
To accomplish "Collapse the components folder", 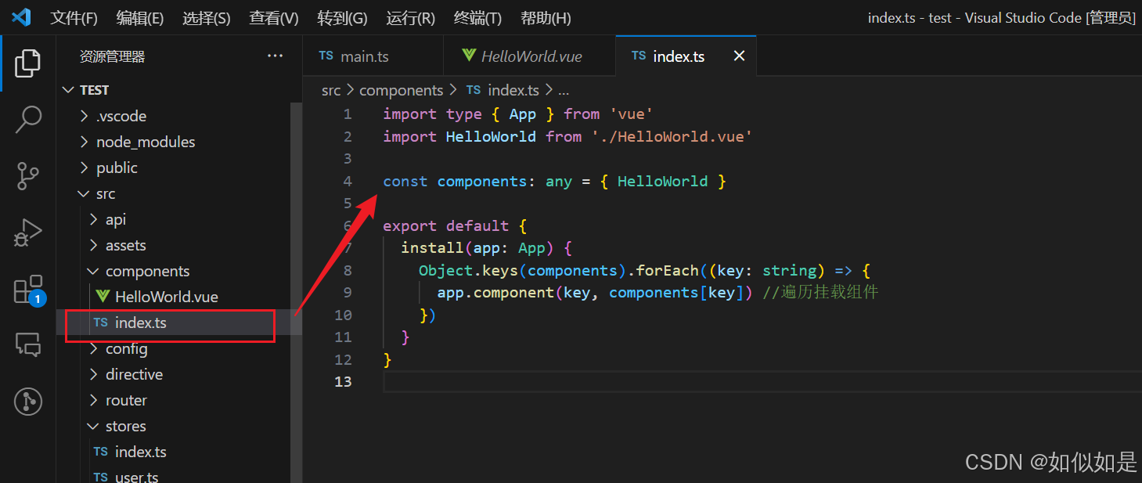I will tap(94, 271).
